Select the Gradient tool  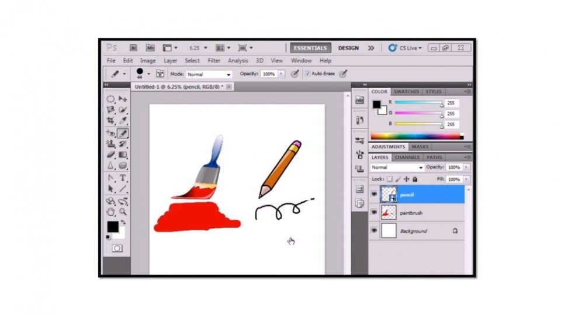click(123, 155)
